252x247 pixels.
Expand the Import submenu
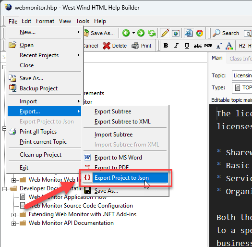(44, 101)
